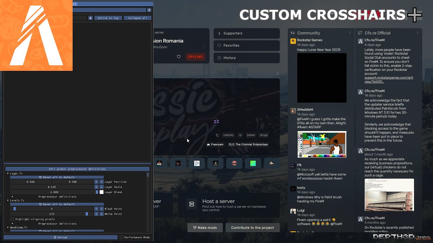Collapse the NeoBloom.fx section

(x=8, y=227)
